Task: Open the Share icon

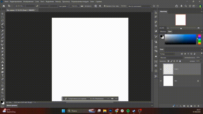Action: click(177, 6)
